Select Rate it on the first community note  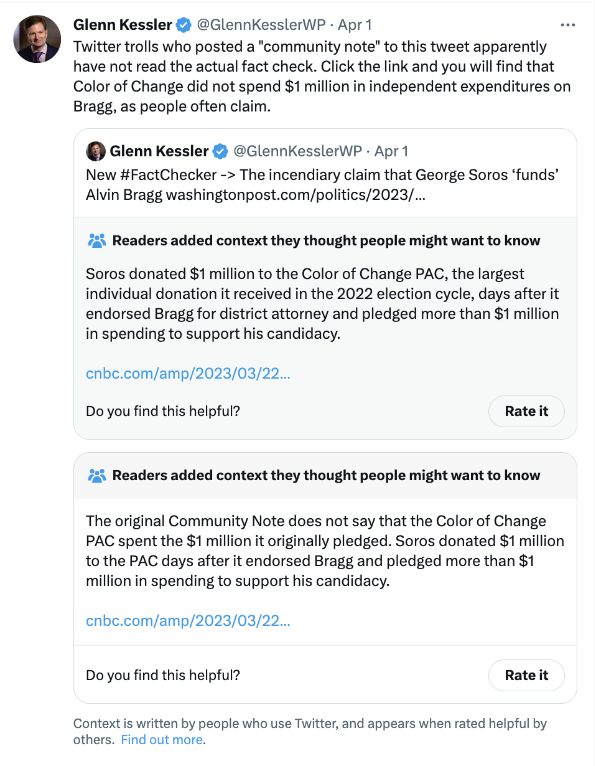(x=526, y=411)
